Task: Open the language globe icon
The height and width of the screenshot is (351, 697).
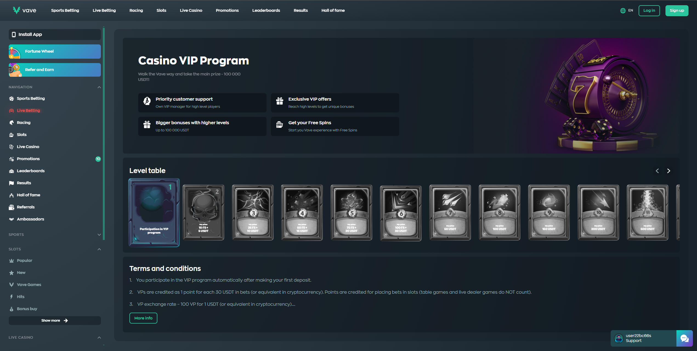Action: coord(623,10)
